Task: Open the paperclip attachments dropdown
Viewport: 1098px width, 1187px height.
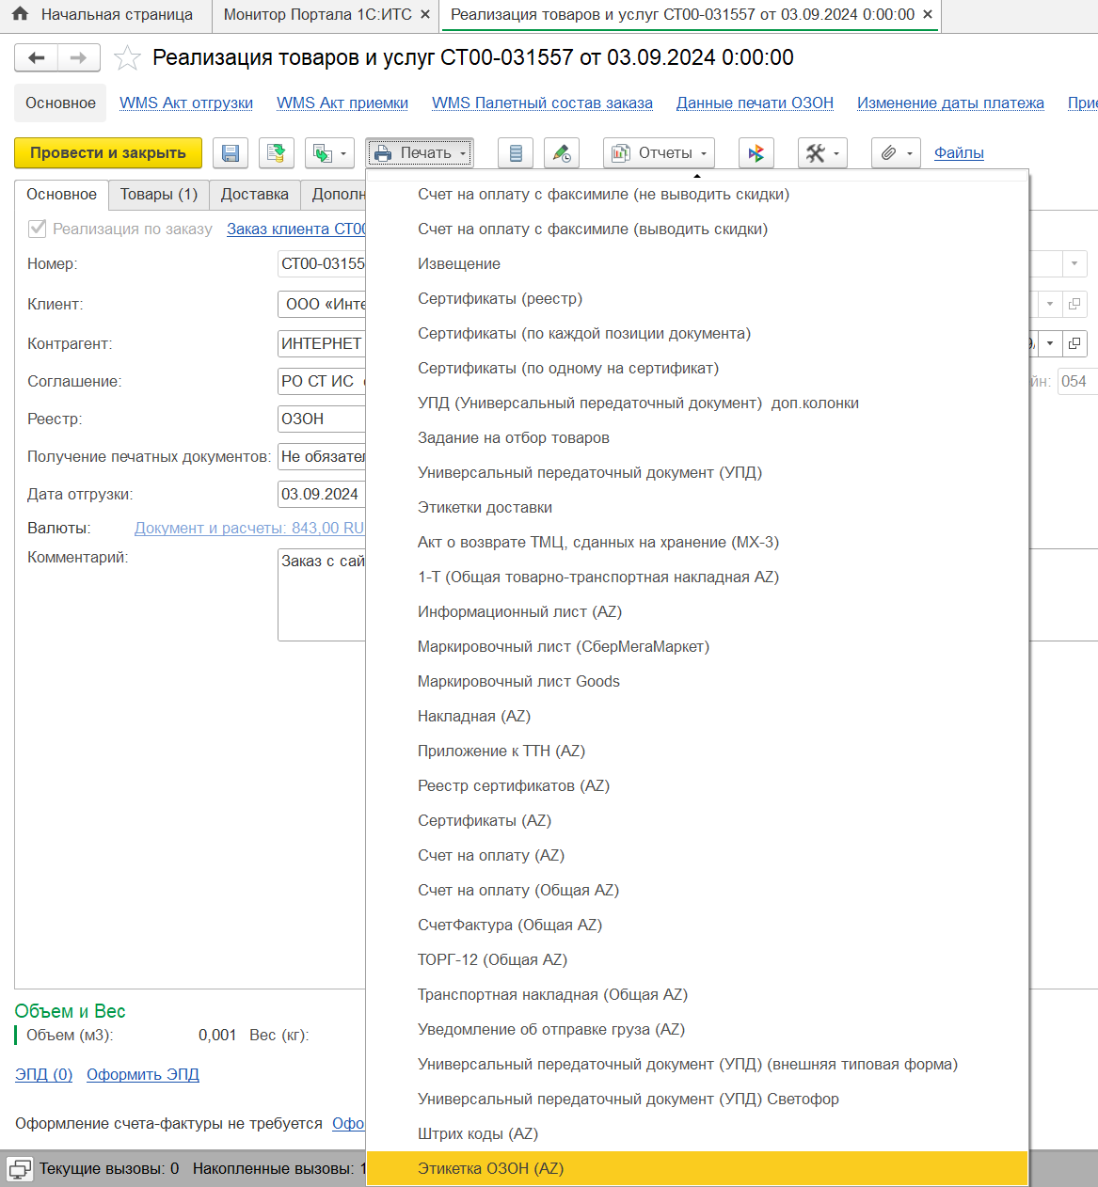Action: (x=896, y=153)
